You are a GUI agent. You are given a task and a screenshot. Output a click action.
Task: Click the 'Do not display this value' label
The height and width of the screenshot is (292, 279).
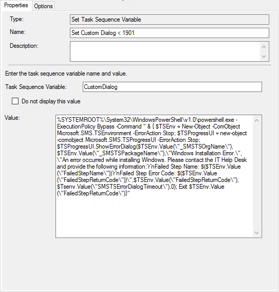[51, 101]
